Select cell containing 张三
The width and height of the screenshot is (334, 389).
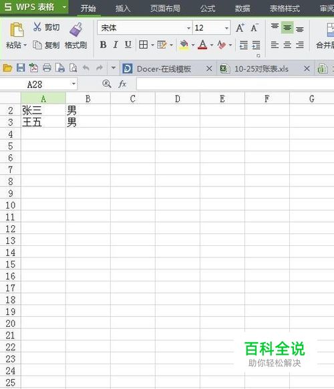[x=43, y=110]
